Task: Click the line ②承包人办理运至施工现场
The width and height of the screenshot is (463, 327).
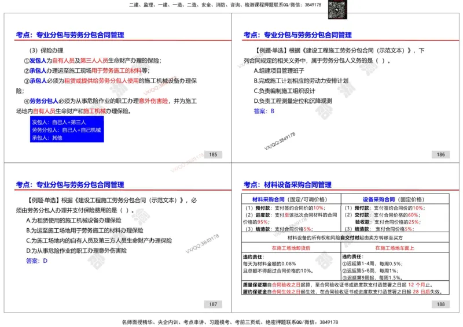Action: coord(87,70)
